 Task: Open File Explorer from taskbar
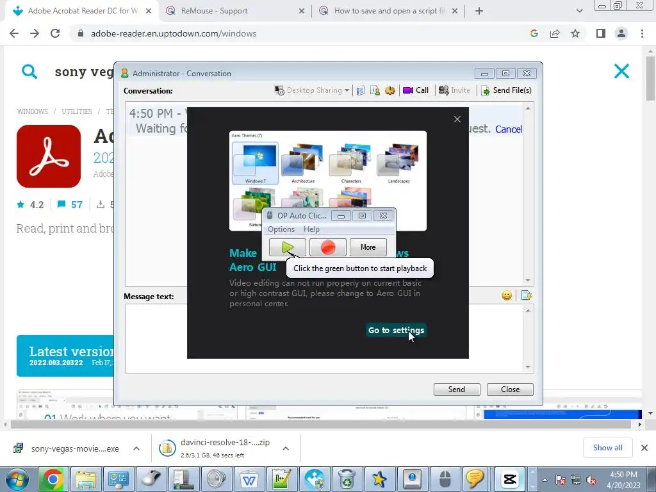86,479
